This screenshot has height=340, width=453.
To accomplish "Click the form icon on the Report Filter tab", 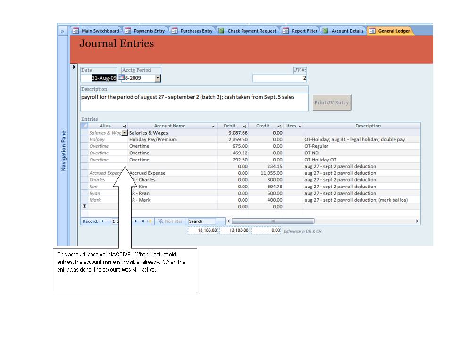I will [x=285, y=31].
